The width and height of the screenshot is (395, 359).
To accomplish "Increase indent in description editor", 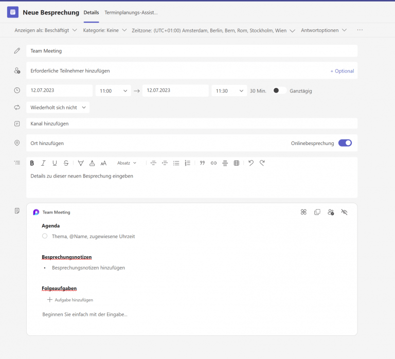I will [165, 163].
